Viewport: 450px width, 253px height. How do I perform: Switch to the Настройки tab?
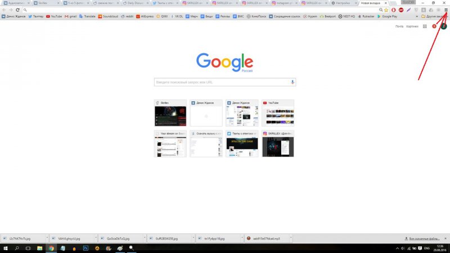pyautogui.click(x=343, y=3)
